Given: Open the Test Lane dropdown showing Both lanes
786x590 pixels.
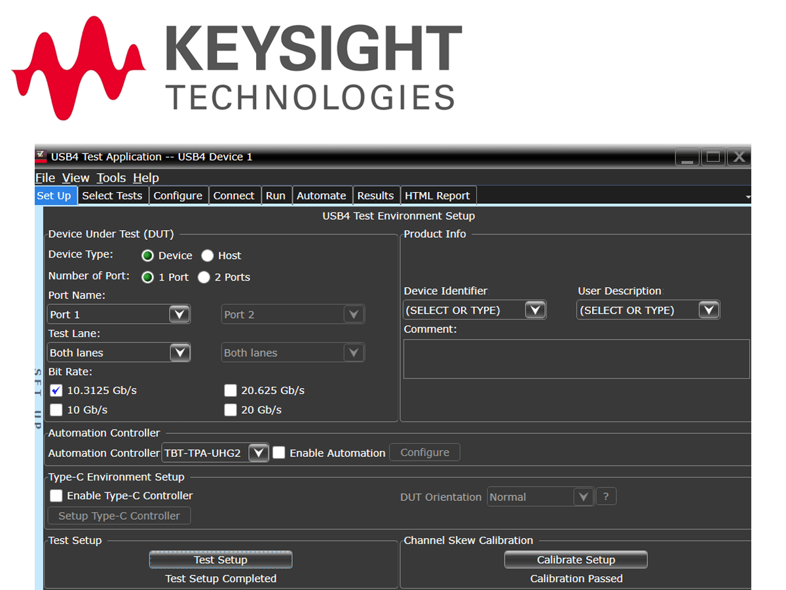Looking at the screenshot, I should point(179,352).
